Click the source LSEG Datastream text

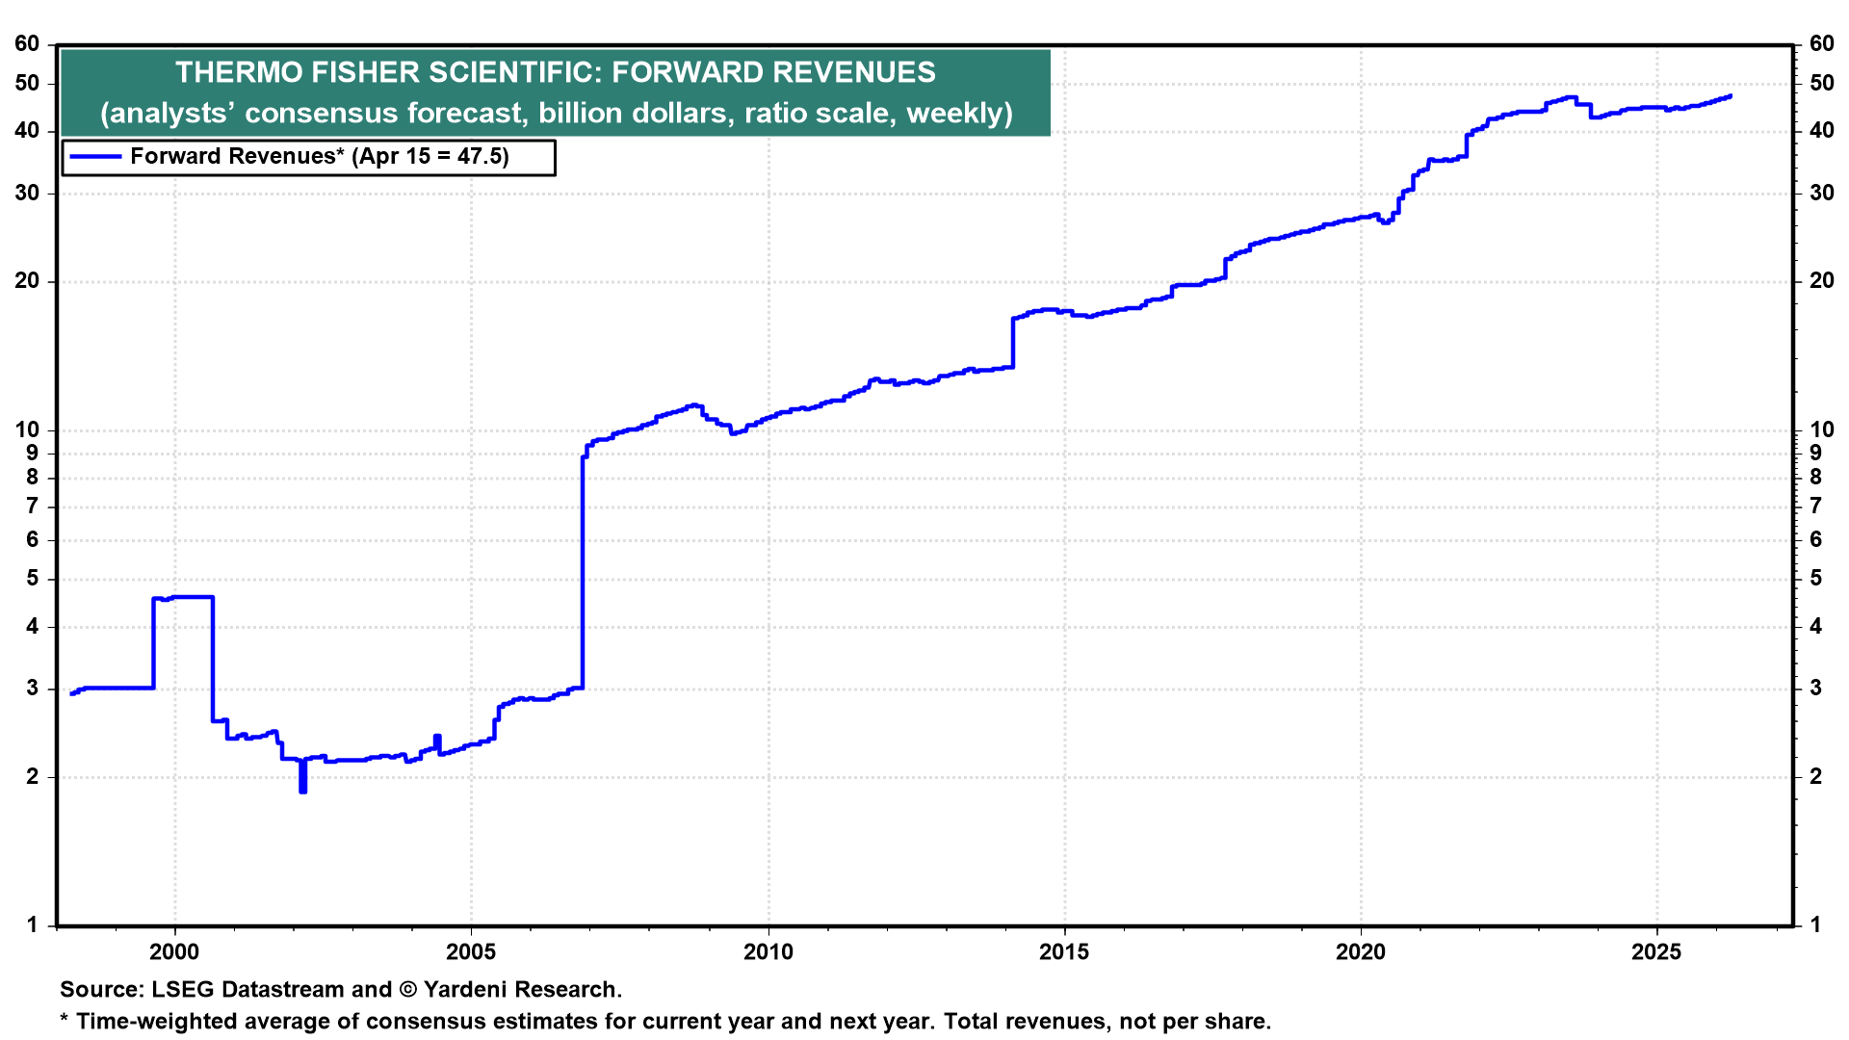pyautogui.click(x=341, y=990)
